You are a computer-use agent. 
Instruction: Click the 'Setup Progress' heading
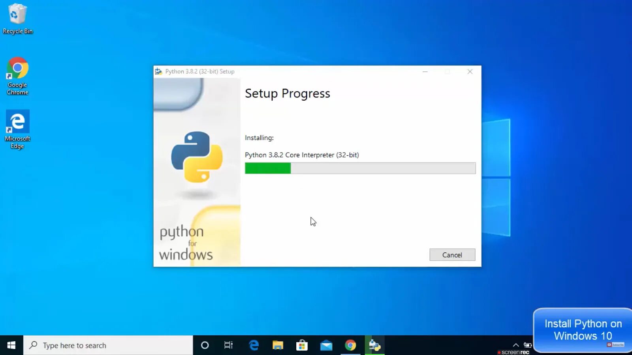click(288, 93)
